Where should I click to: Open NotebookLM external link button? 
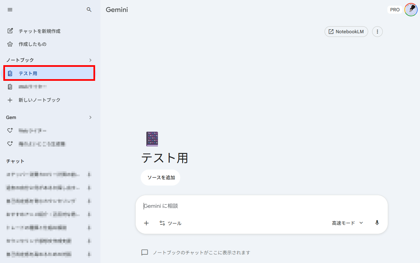(346, 32)
